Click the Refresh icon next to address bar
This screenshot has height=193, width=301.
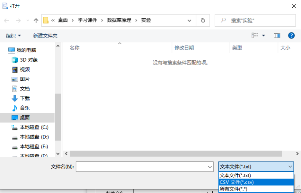(203, 20)
